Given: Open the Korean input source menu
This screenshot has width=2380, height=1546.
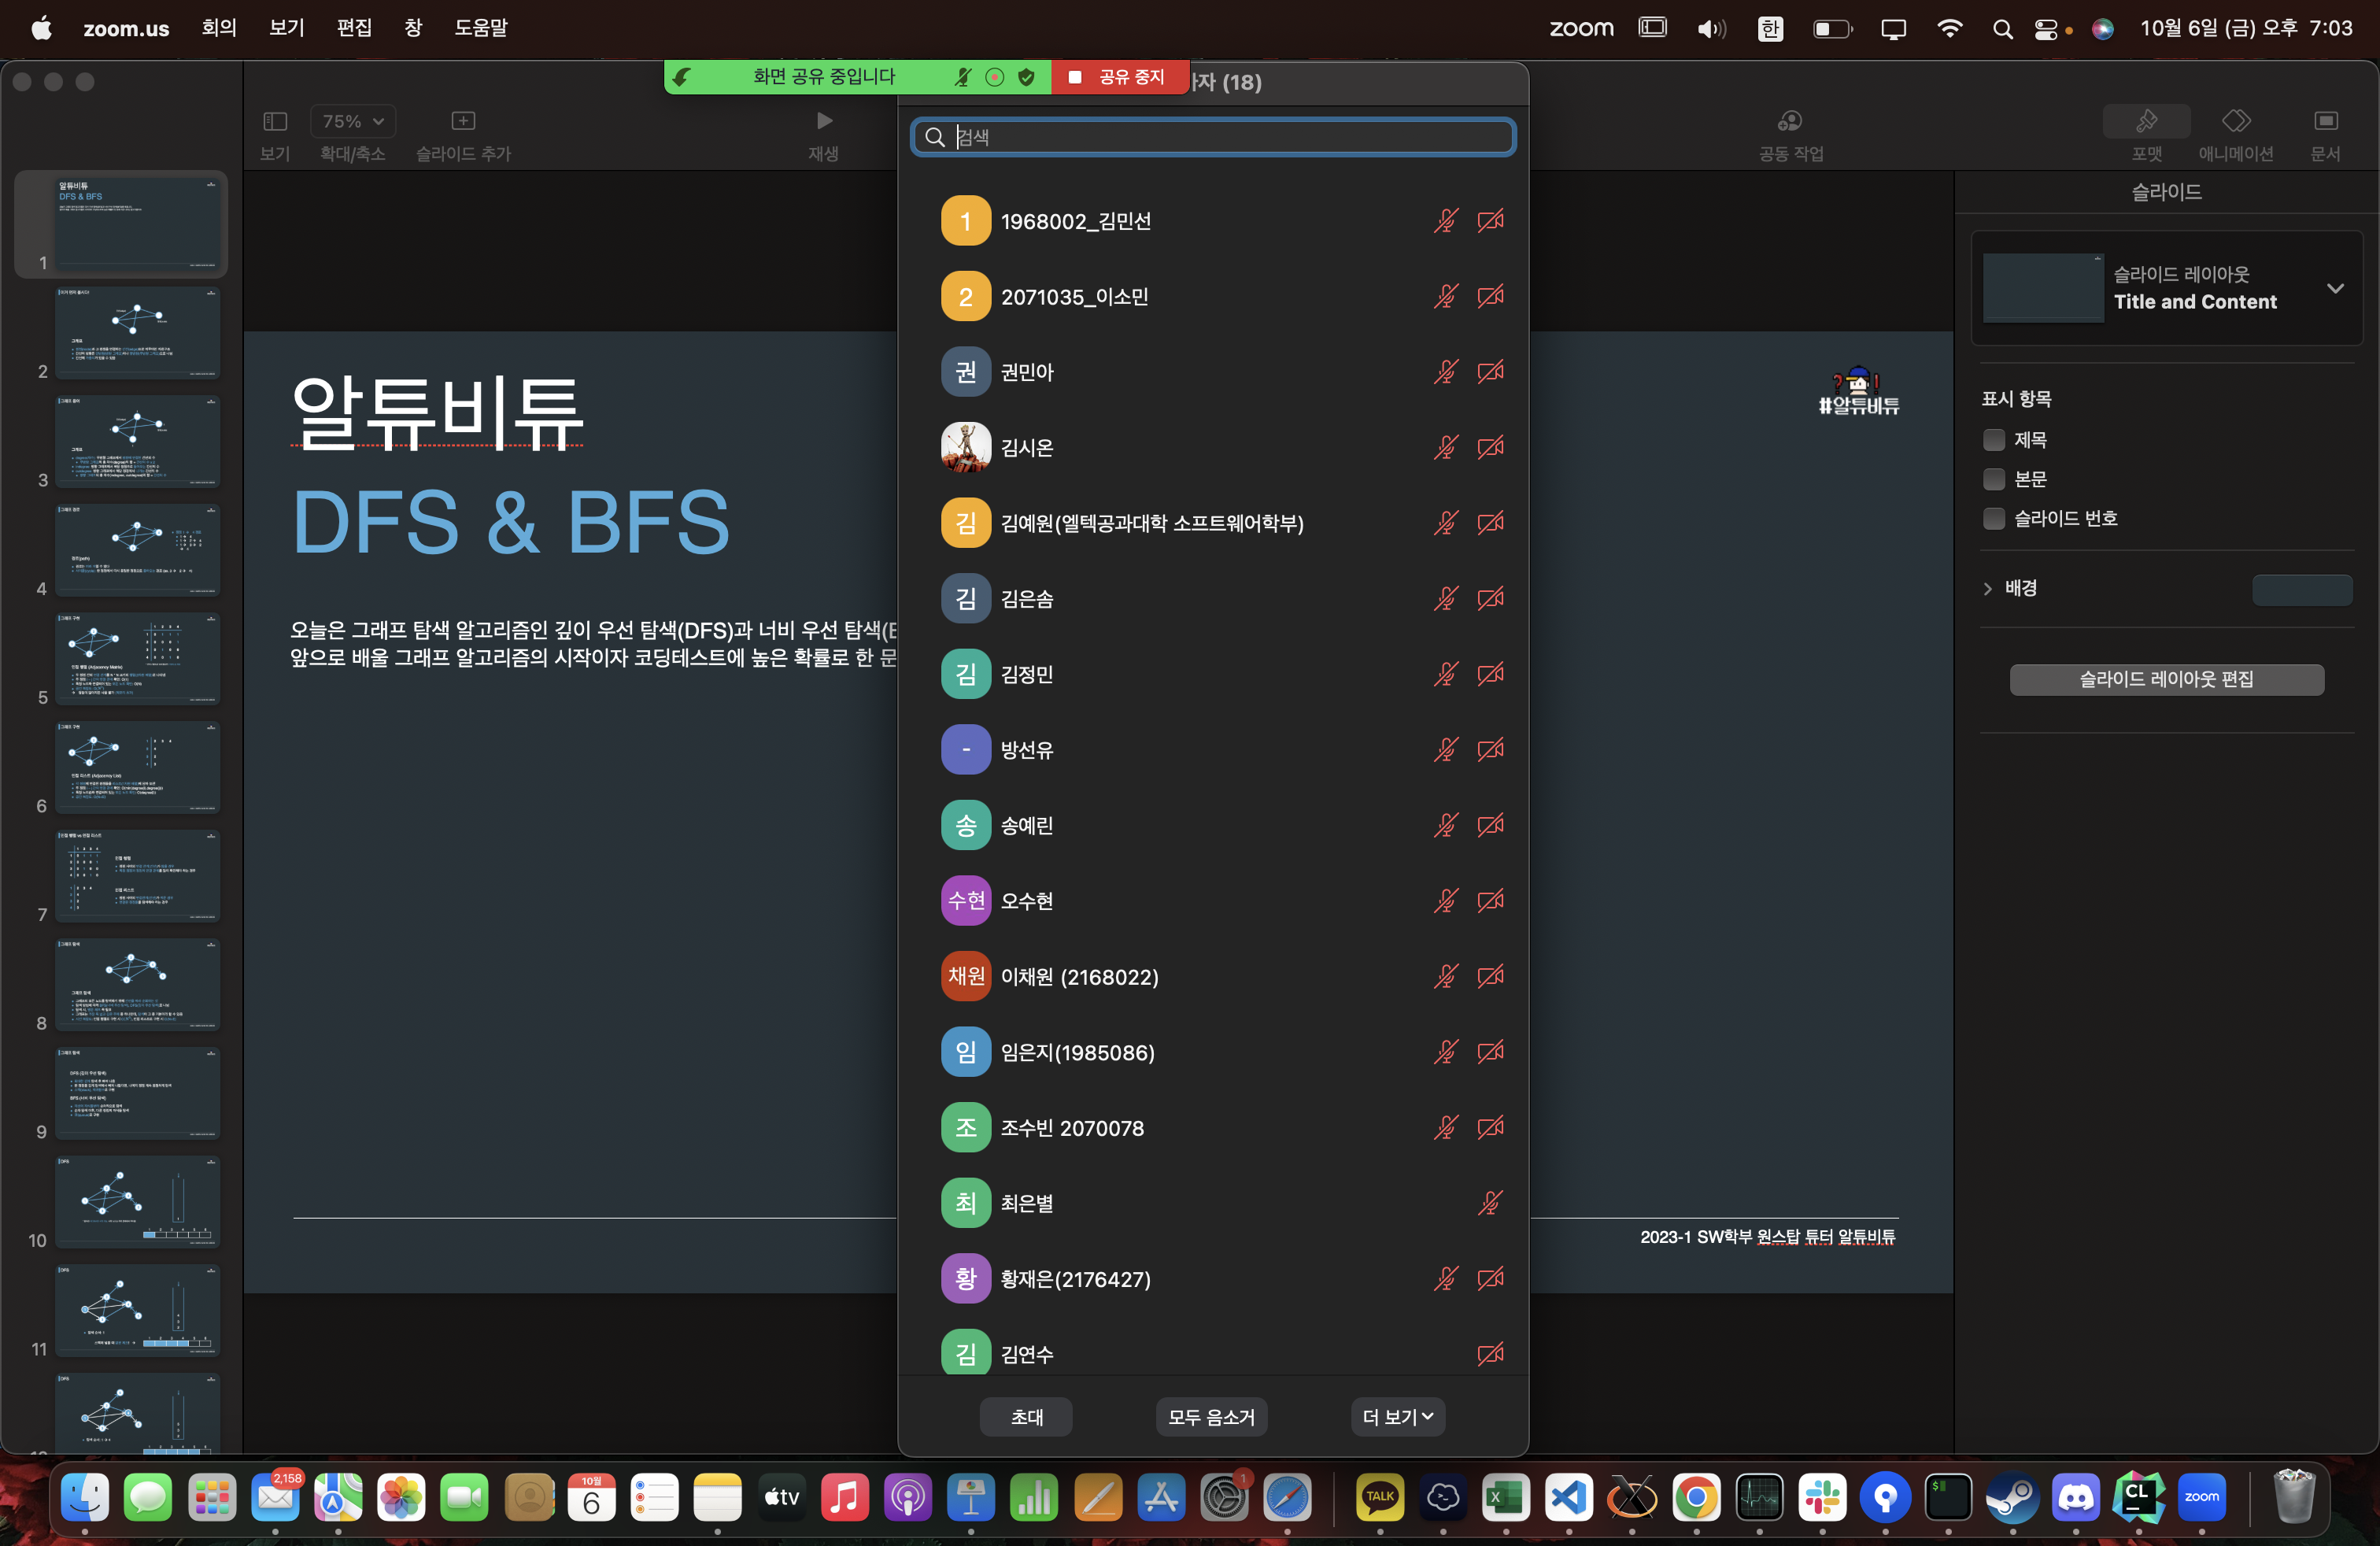Looking at the screenshot, I should (1770, 29).
